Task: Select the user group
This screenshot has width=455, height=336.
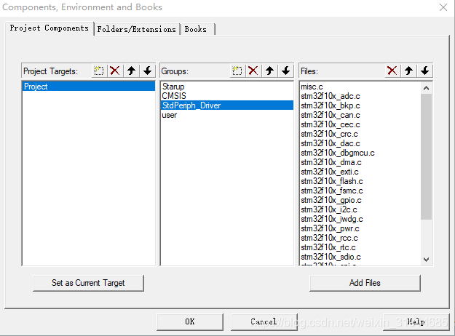Action: [226, 115]
